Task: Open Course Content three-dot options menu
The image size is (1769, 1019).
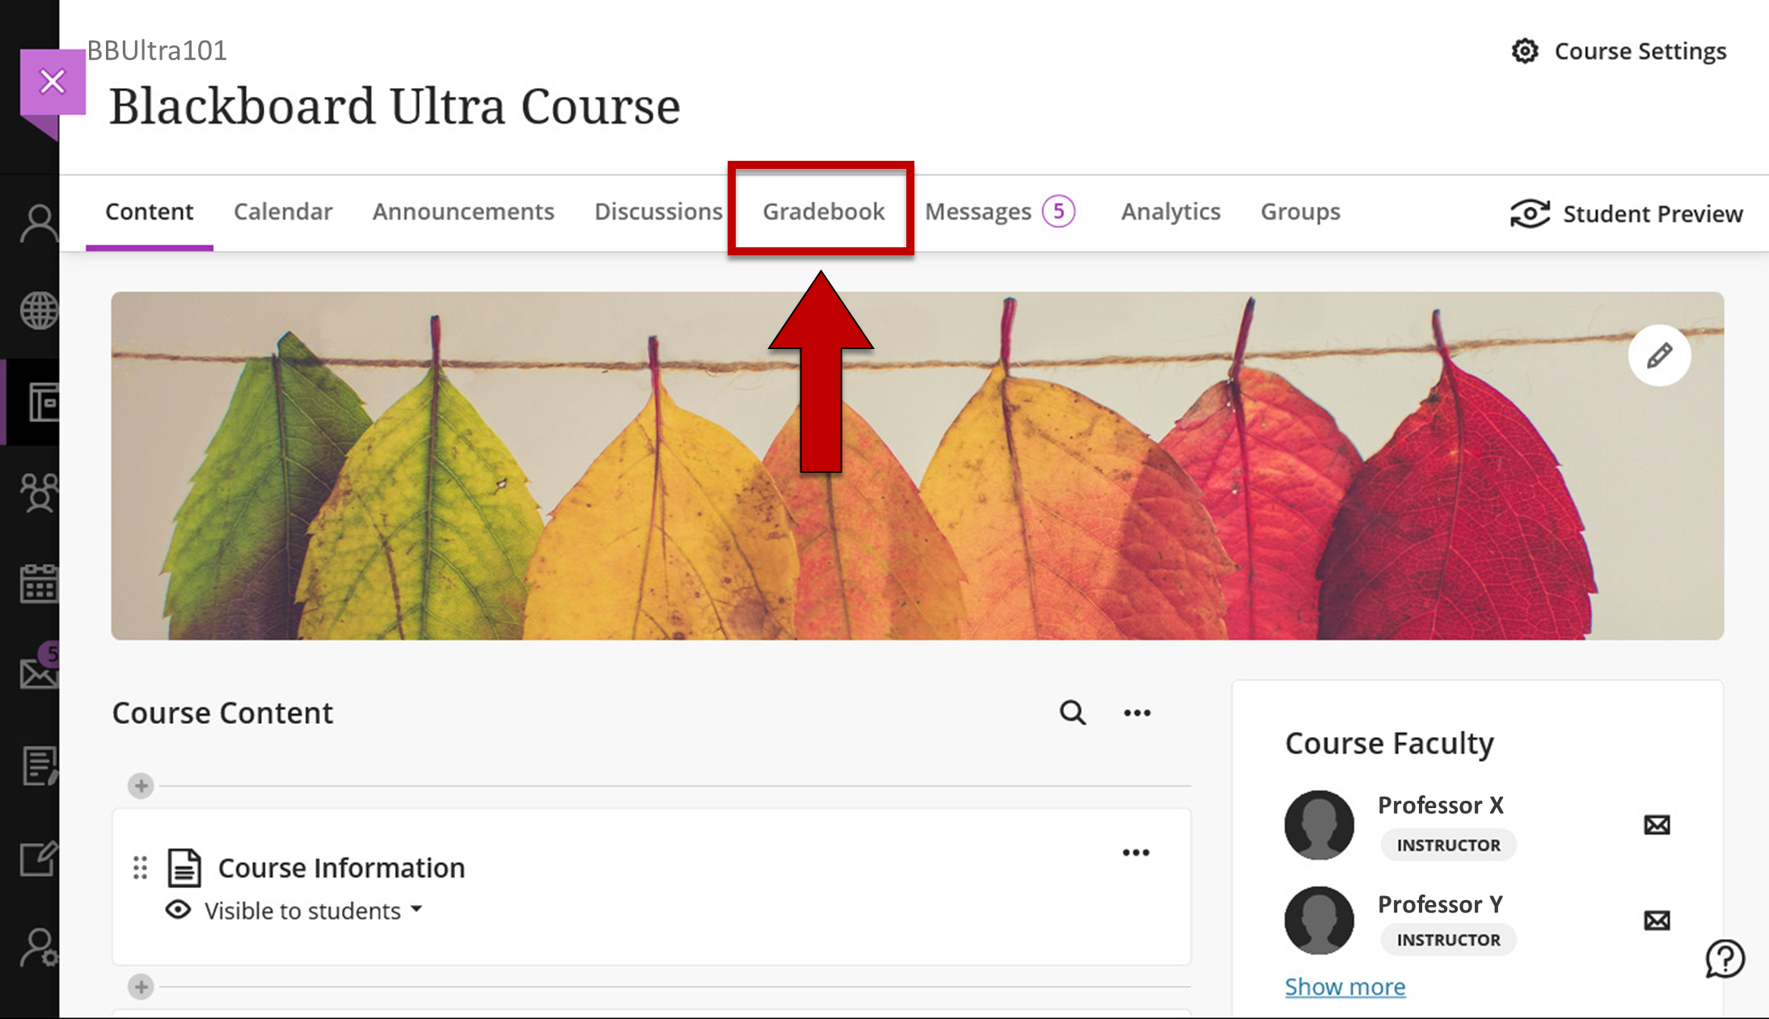Action: [x=1137, y=713]
